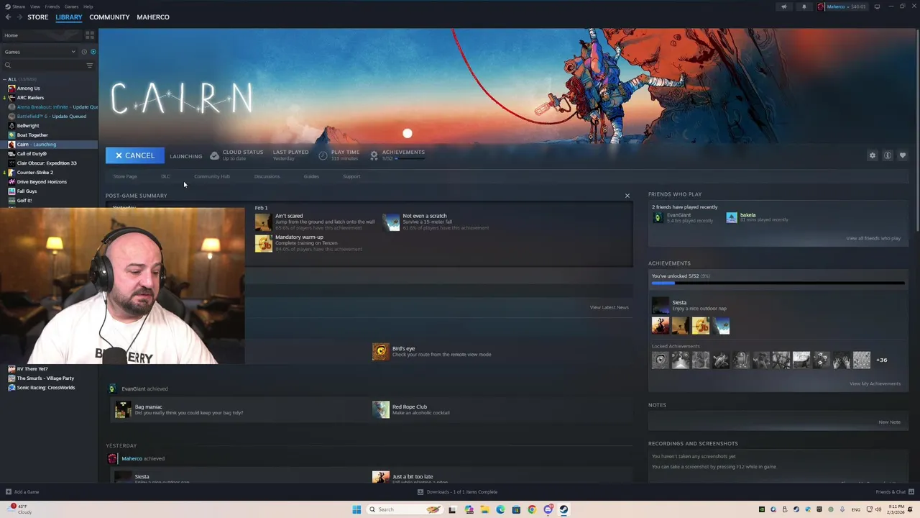
Task: Open the Friends menu
Action: tap(52, 6)
